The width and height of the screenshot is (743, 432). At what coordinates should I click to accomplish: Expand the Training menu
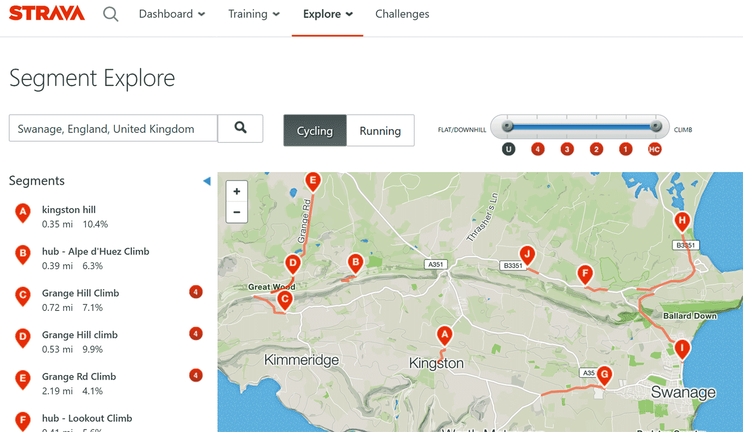pyautogui.click(x=254, y=14)
